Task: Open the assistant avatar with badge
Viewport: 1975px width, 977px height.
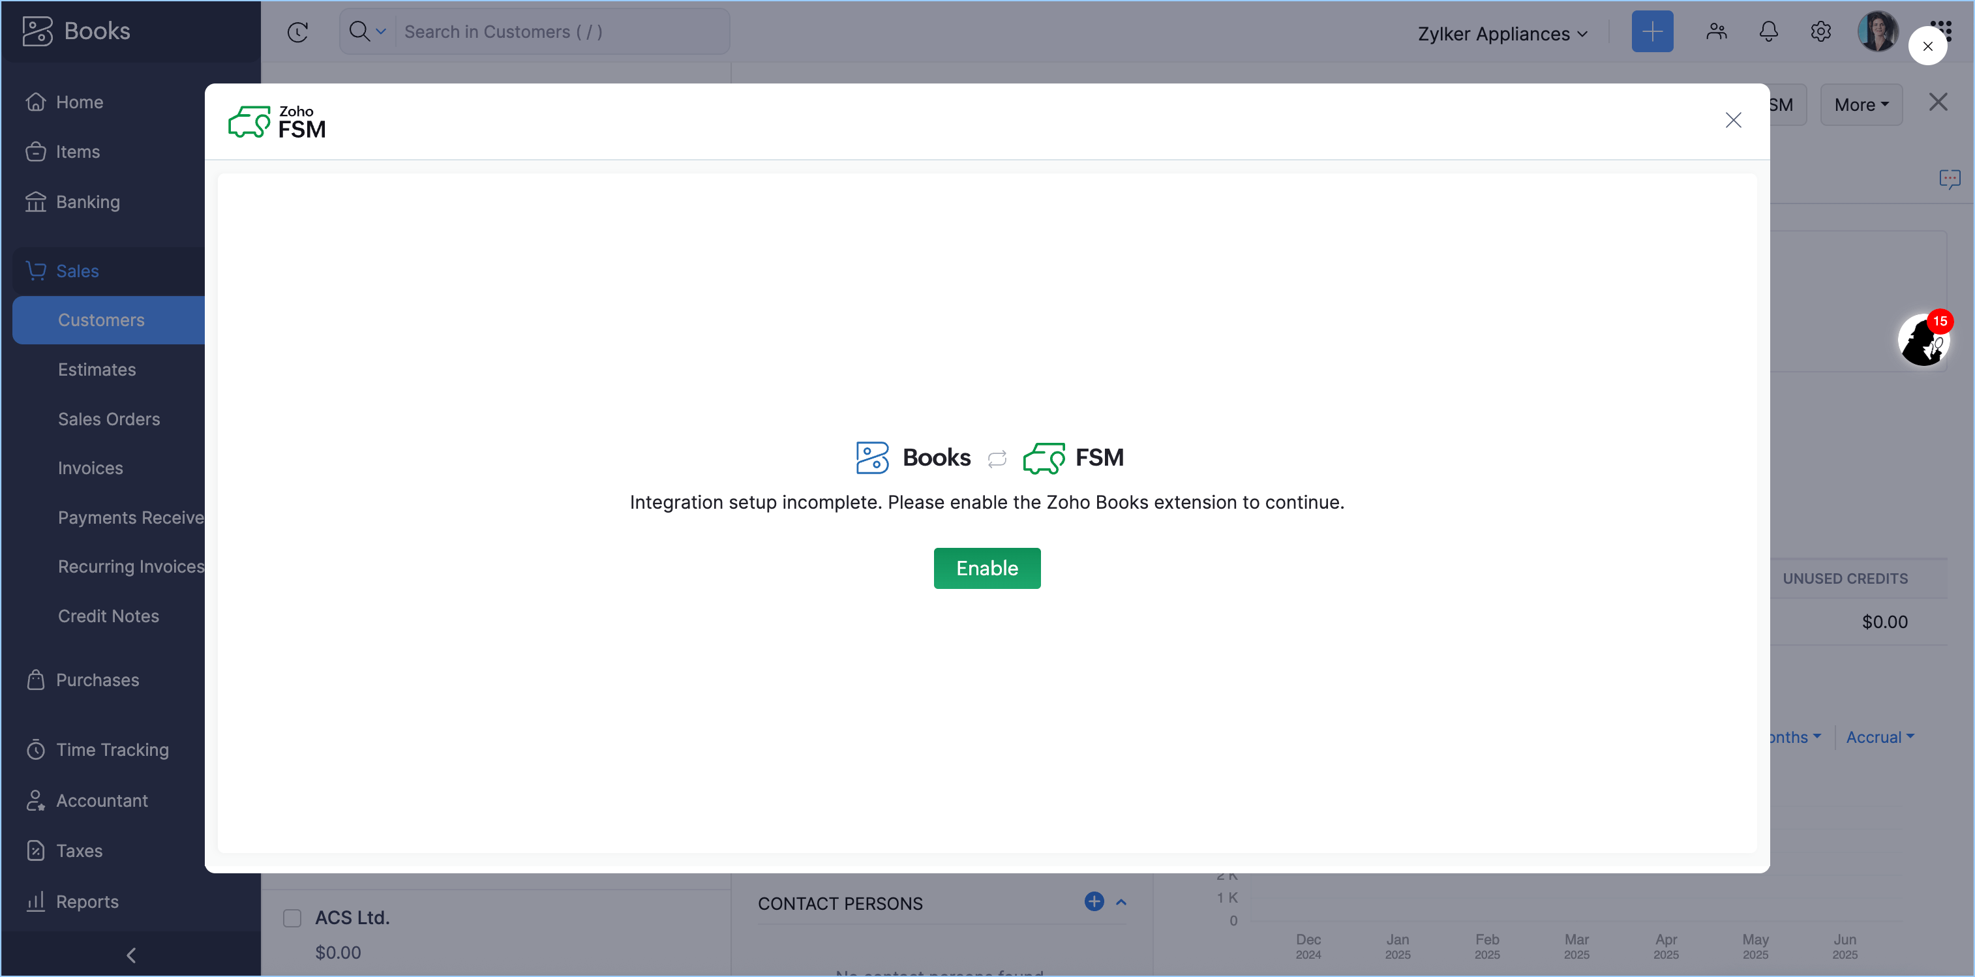Action: [1923, 340]
